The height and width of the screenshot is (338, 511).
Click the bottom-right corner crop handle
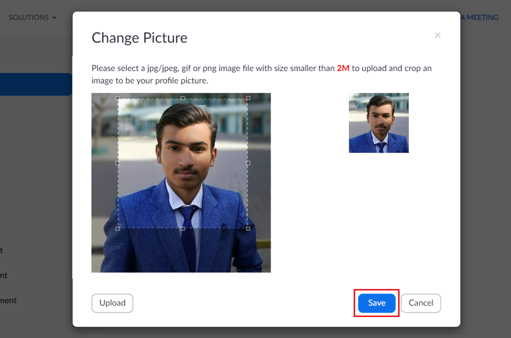pos(248,228)
